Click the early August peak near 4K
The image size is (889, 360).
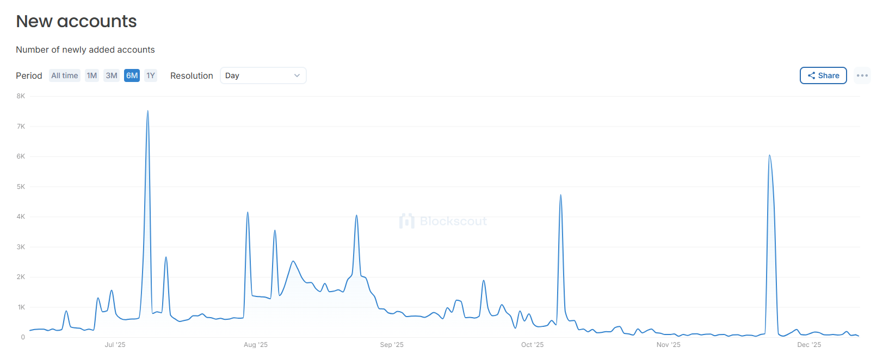[x=248, y=213]
